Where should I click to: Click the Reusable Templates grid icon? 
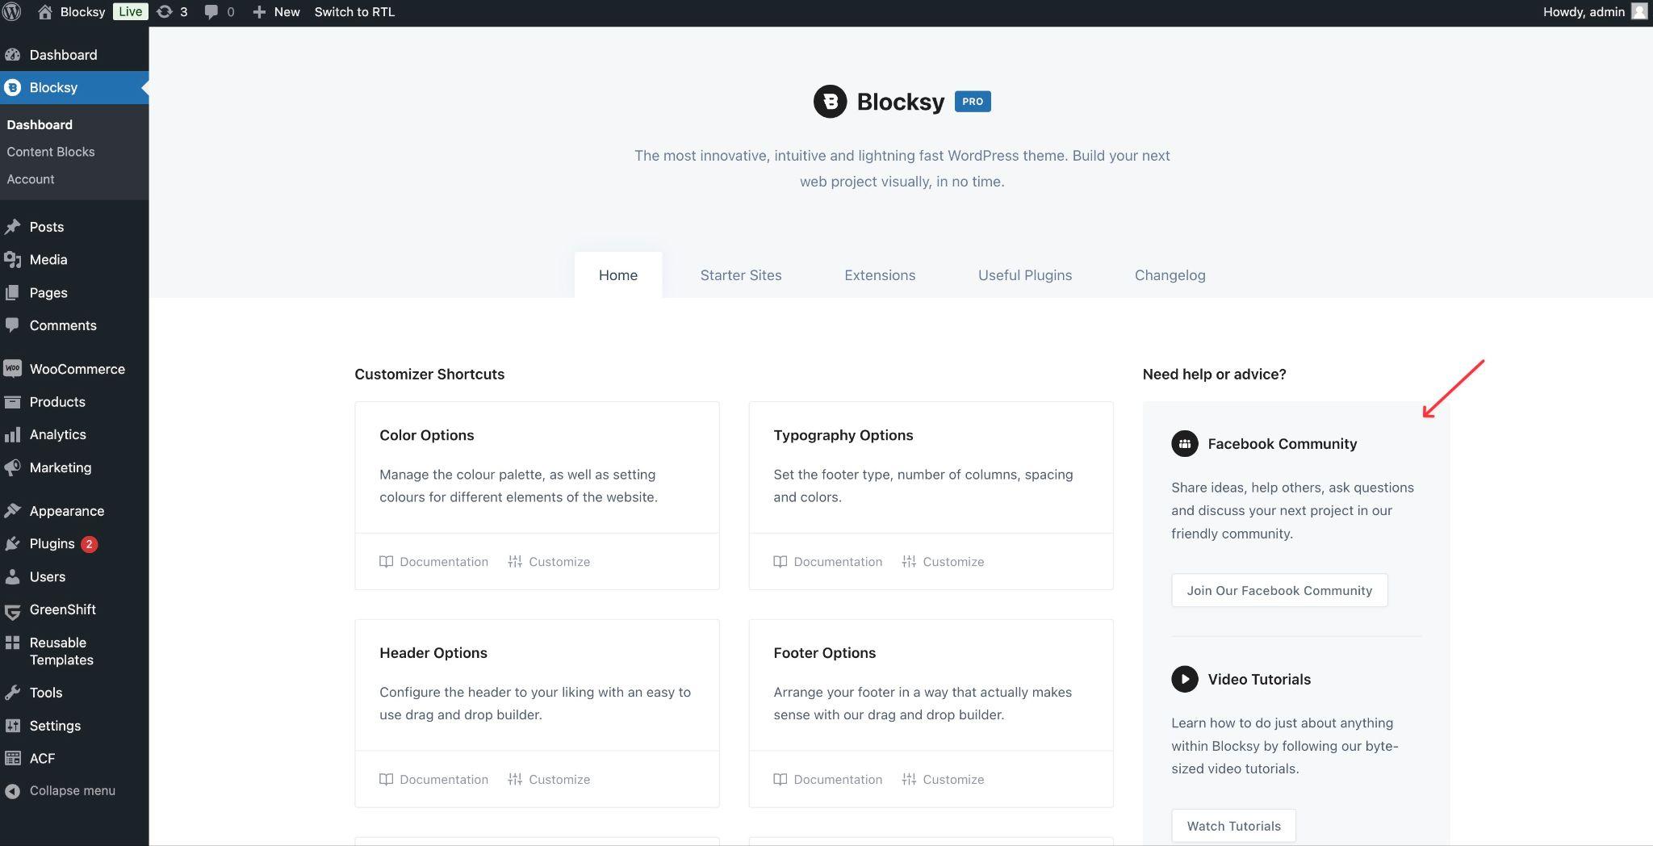[12, 643]
